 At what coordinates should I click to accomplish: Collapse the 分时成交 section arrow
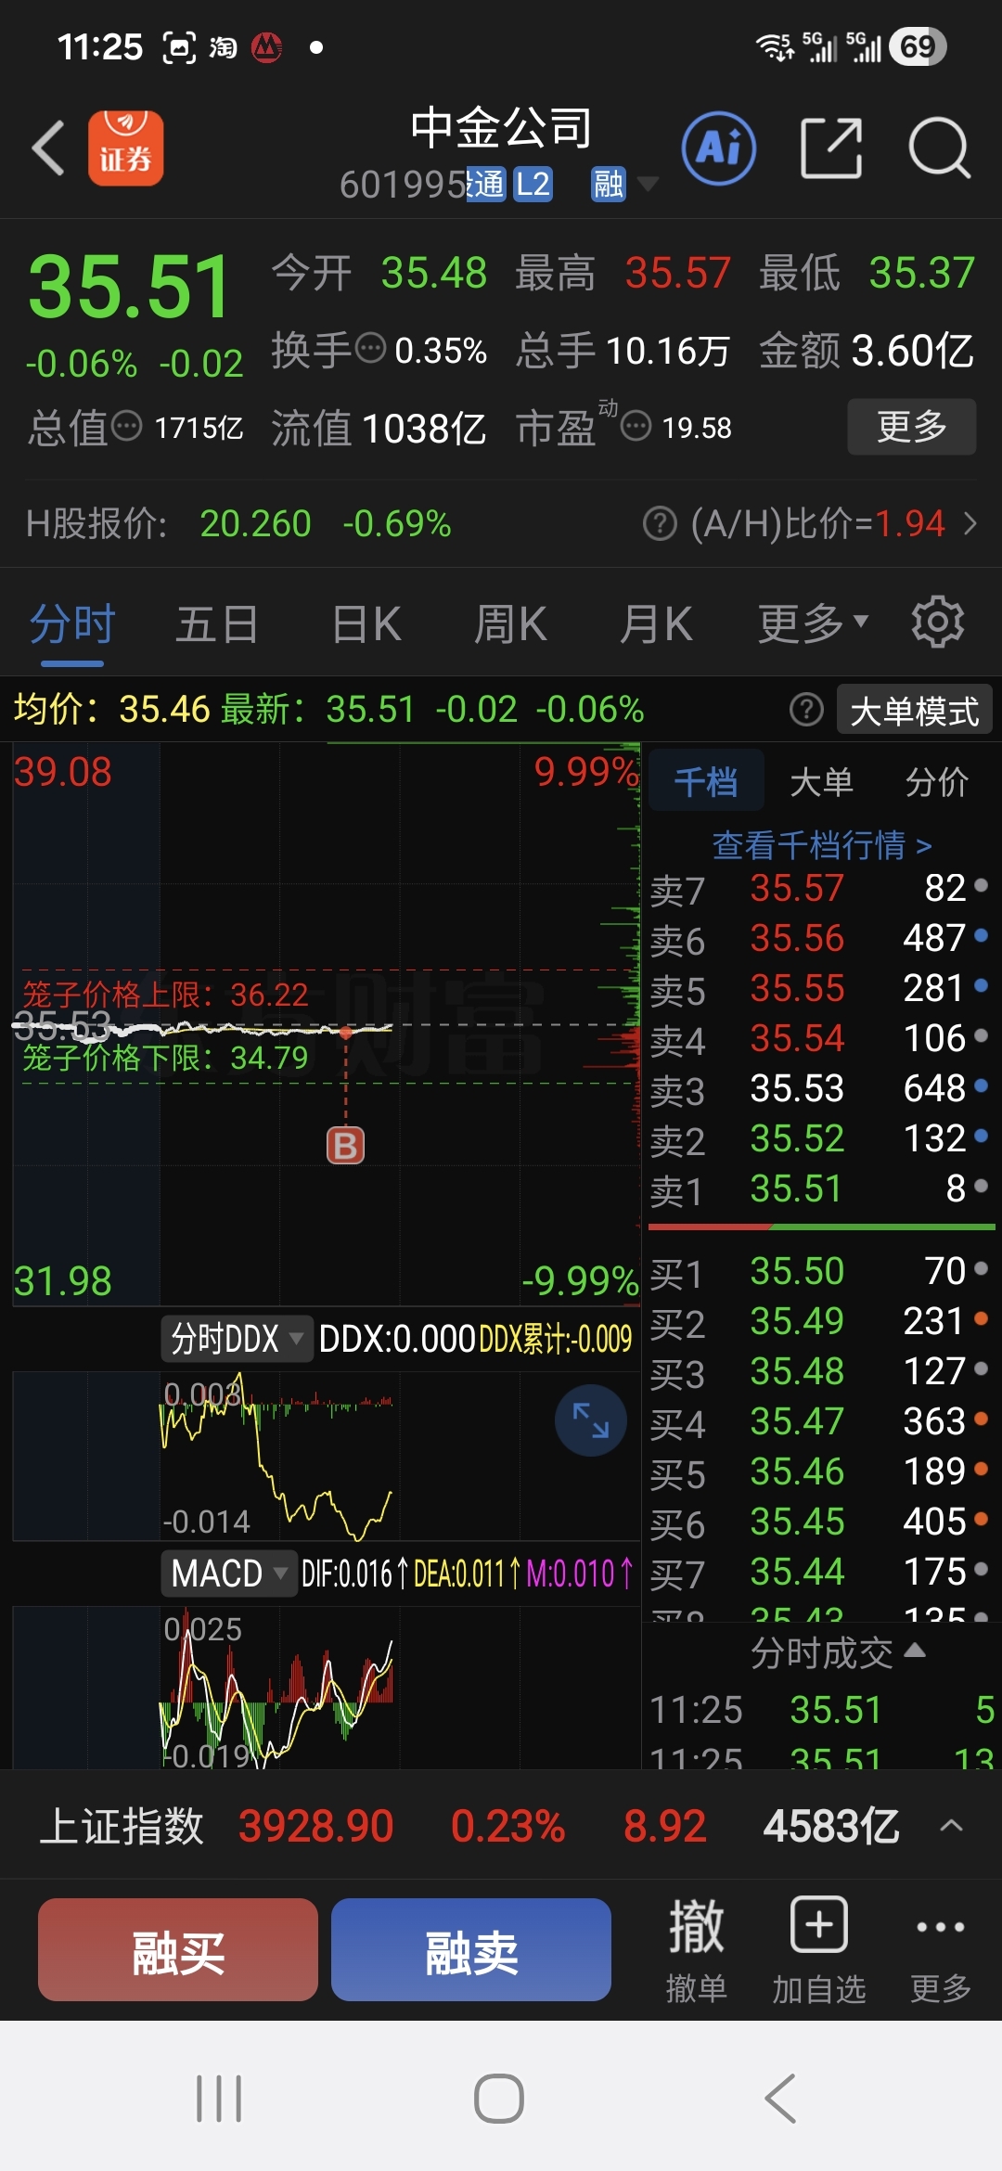(915, 1649)
